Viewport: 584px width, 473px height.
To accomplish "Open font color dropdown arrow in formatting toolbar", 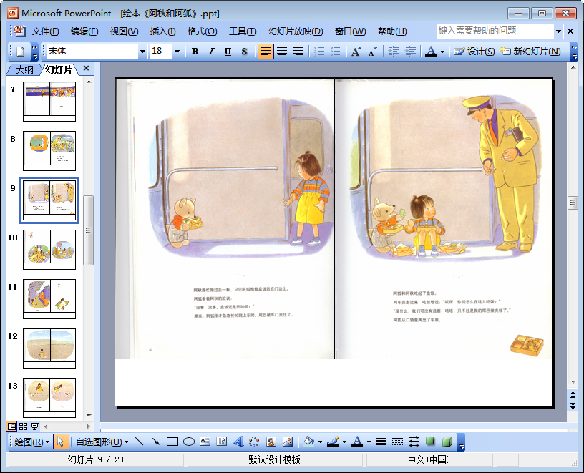I will point(442,52).
